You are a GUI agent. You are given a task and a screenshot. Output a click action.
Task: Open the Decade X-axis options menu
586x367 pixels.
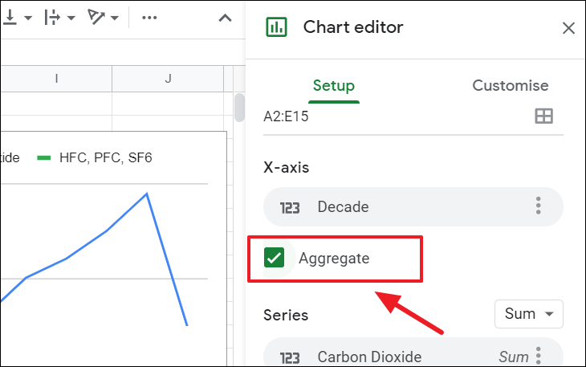(x=539, y=207)
